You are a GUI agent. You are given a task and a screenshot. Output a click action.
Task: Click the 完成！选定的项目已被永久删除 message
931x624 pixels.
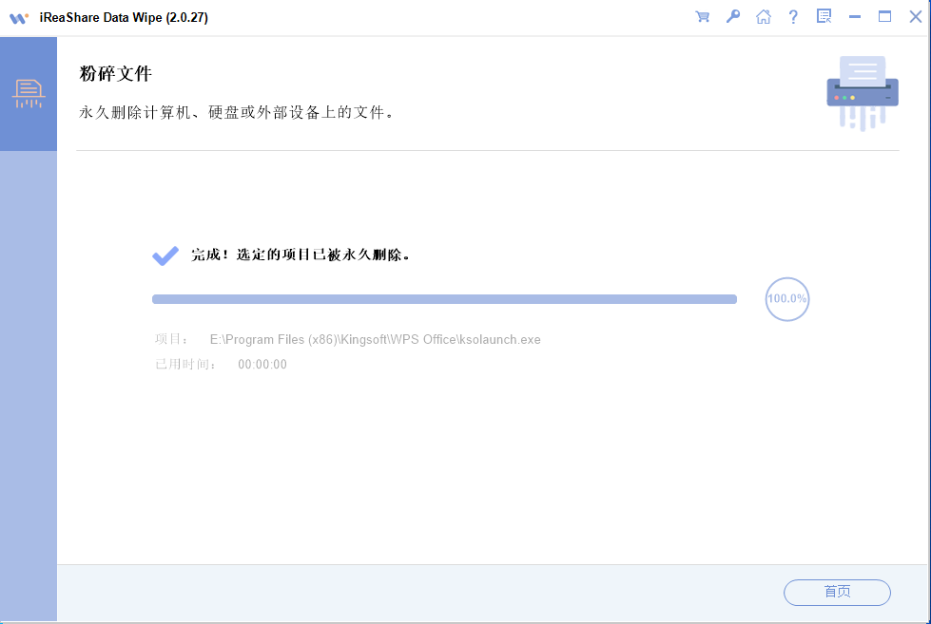coord(301,255)
